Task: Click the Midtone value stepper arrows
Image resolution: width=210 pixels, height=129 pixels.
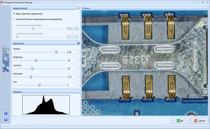Action: click(x=77, y=52)
